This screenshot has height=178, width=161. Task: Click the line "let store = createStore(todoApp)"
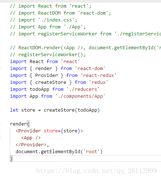click(x=55, y=110)
